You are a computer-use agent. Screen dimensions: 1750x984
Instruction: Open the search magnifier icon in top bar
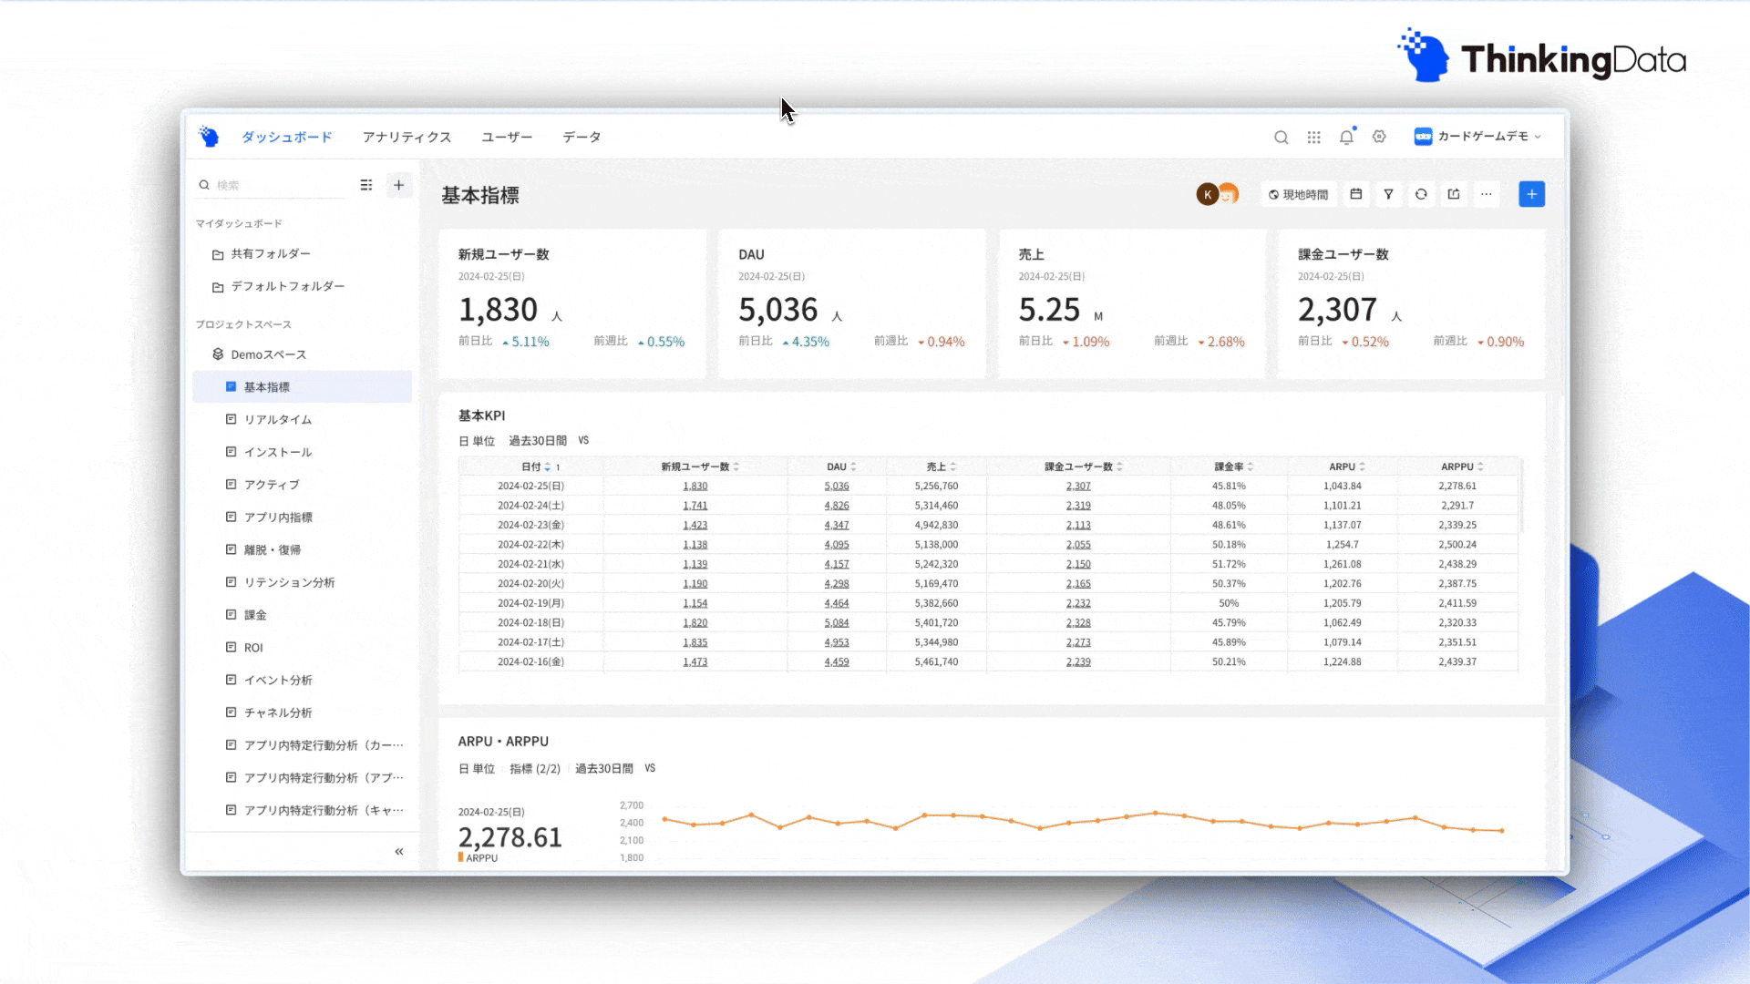click(1281, 138)
